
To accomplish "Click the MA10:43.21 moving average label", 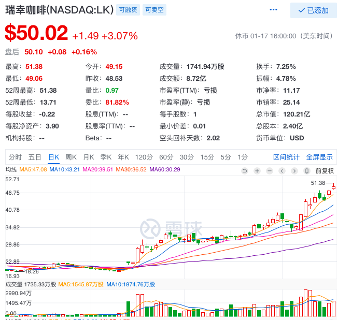I will pos(64,169).
